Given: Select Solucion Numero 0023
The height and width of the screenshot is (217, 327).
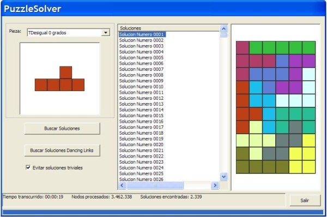Looking at the screenshot, I should coord(141,162).
